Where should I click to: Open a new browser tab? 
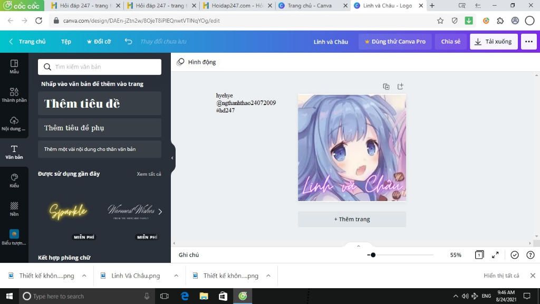coord(432,5)
